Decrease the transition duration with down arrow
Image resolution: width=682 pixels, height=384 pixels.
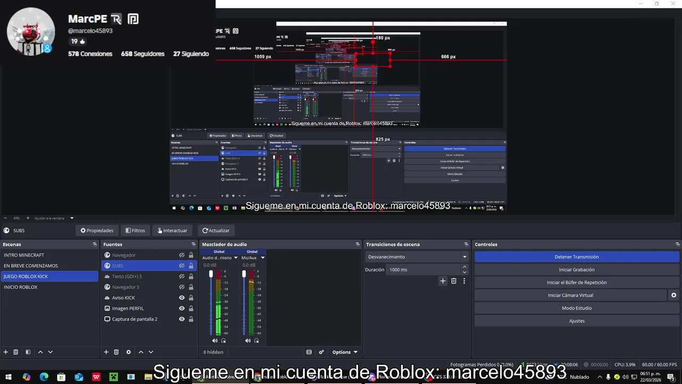point(465,272)
